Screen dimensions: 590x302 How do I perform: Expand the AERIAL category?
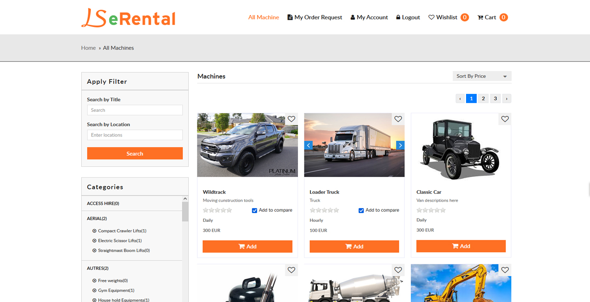[96, 218]
